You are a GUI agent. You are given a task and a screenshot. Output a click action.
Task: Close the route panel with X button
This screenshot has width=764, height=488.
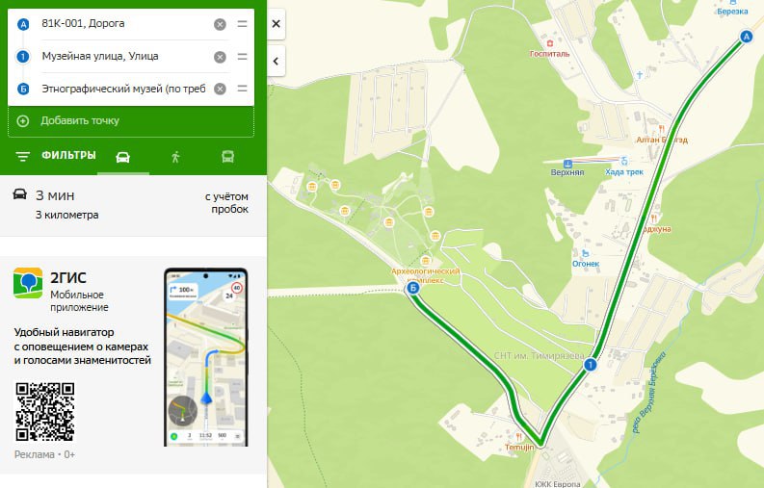click(276, 23)
